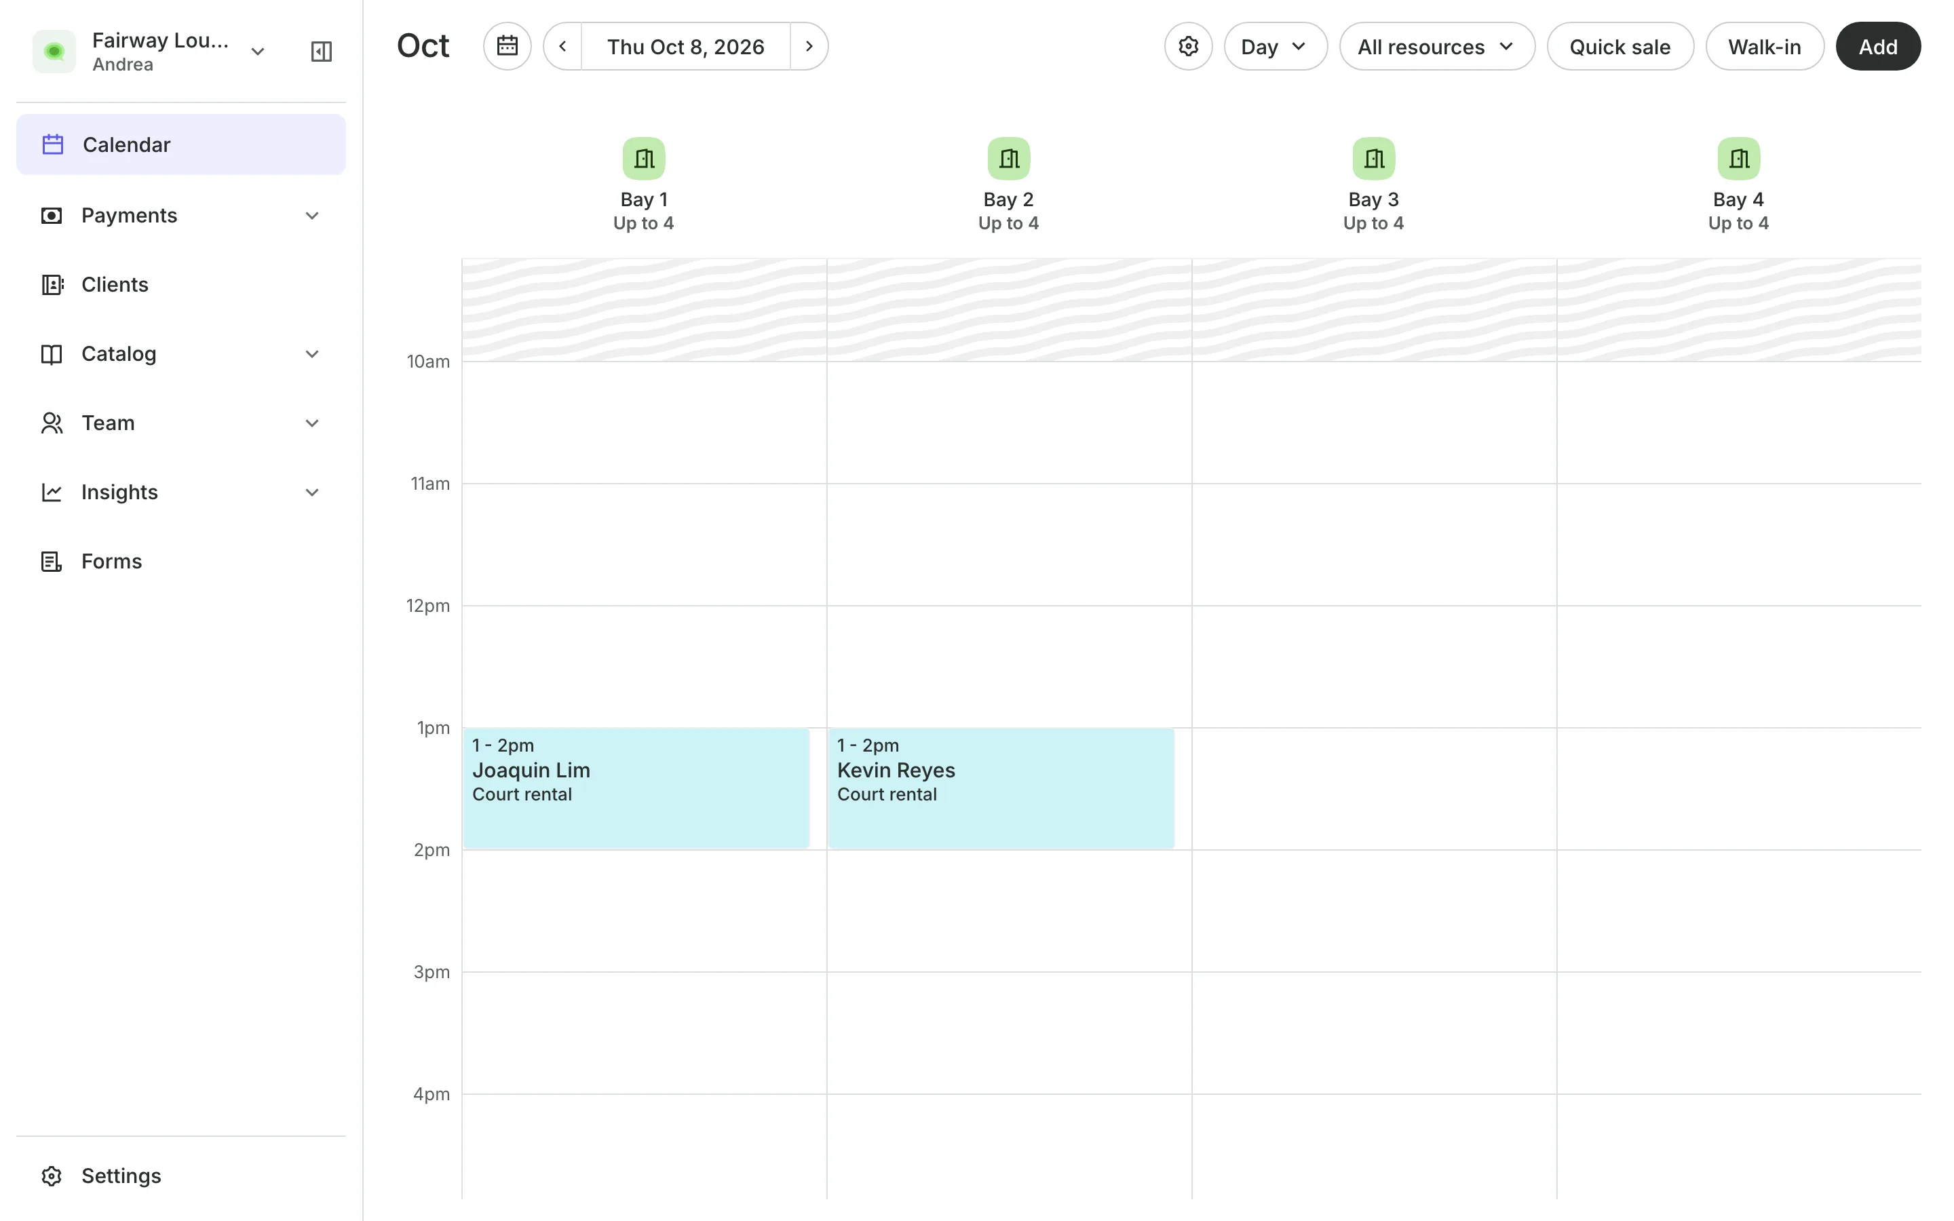
Task: Open the Clients section
Action: 181,284
